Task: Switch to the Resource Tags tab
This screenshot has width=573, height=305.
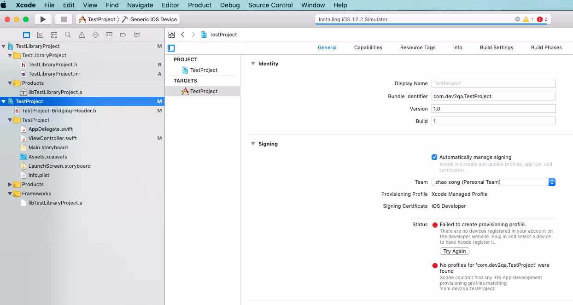Action: point(418,47)
